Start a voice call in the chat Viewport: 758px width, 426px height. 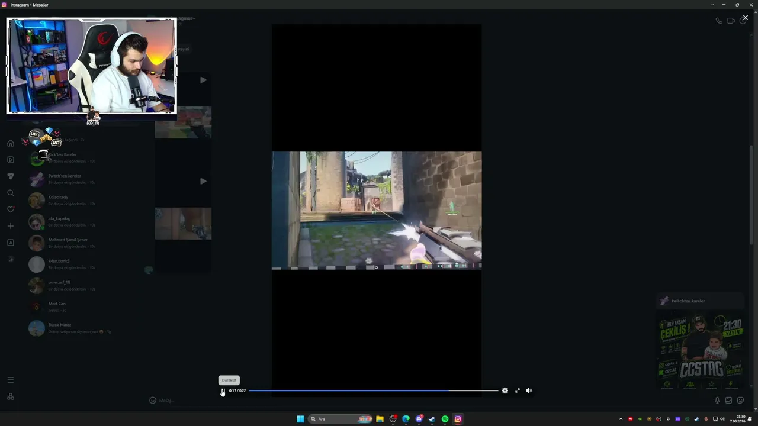[x=719, y=21]
